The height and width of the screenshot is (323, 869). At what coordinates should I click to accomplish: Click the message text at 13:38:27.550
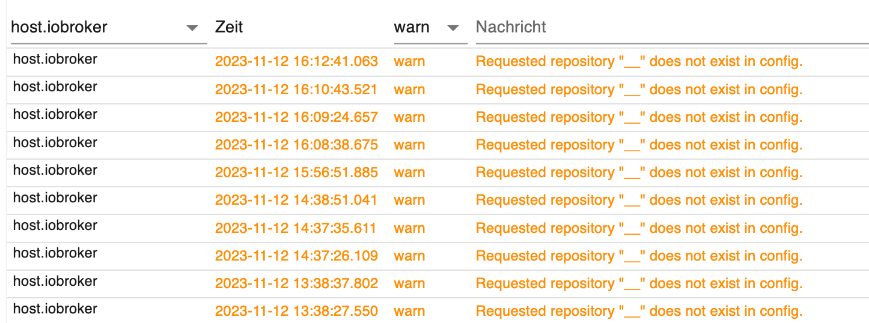pos(639,311)
